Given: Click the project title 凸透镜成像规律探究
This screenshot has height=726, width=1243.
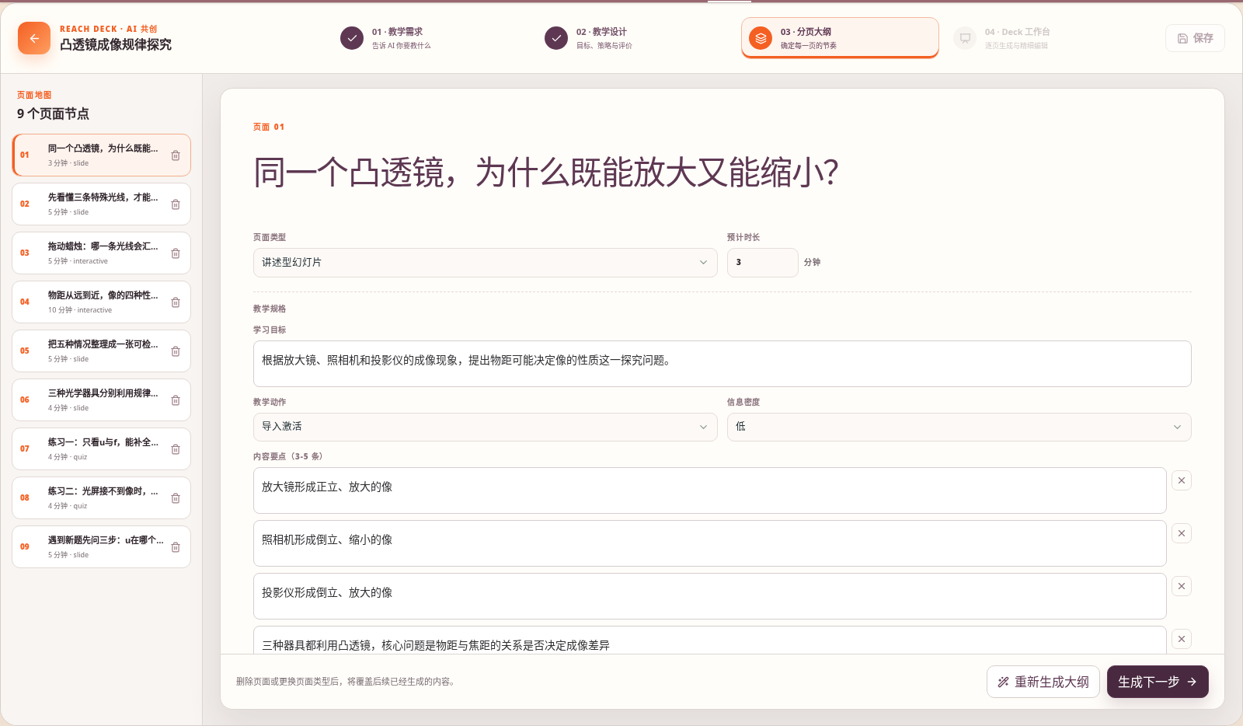Looking at the screenshot, I should point(116,45).
